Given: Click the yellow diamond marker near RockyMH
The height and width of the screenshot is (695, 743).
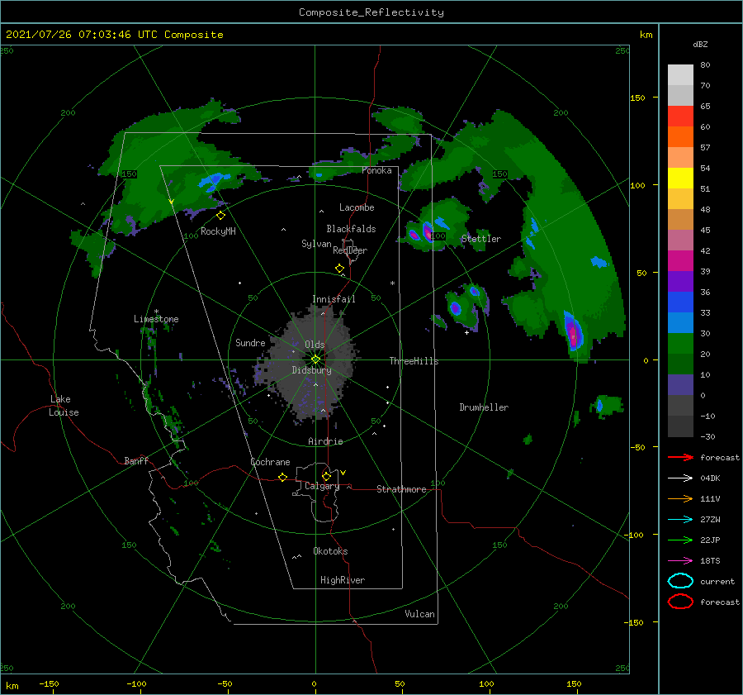Looking at the screenshot, I should click(x=220, y=216).
